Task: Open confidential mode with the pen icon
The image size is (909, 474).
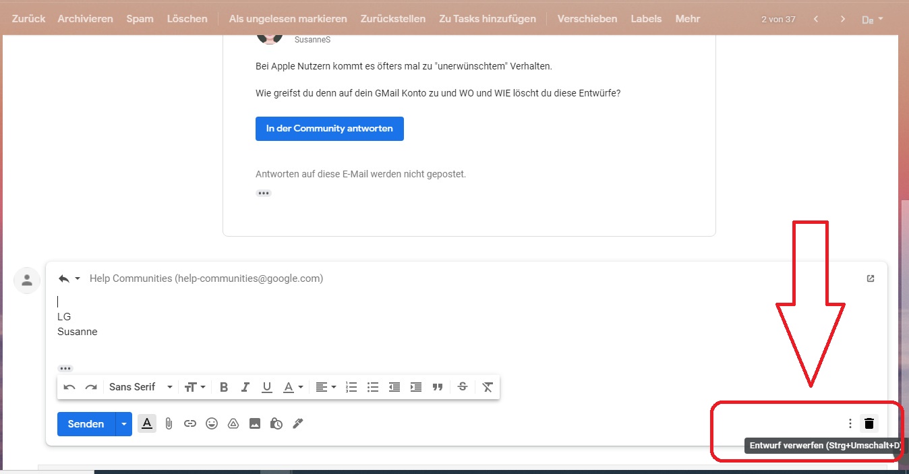Action: 298,423
